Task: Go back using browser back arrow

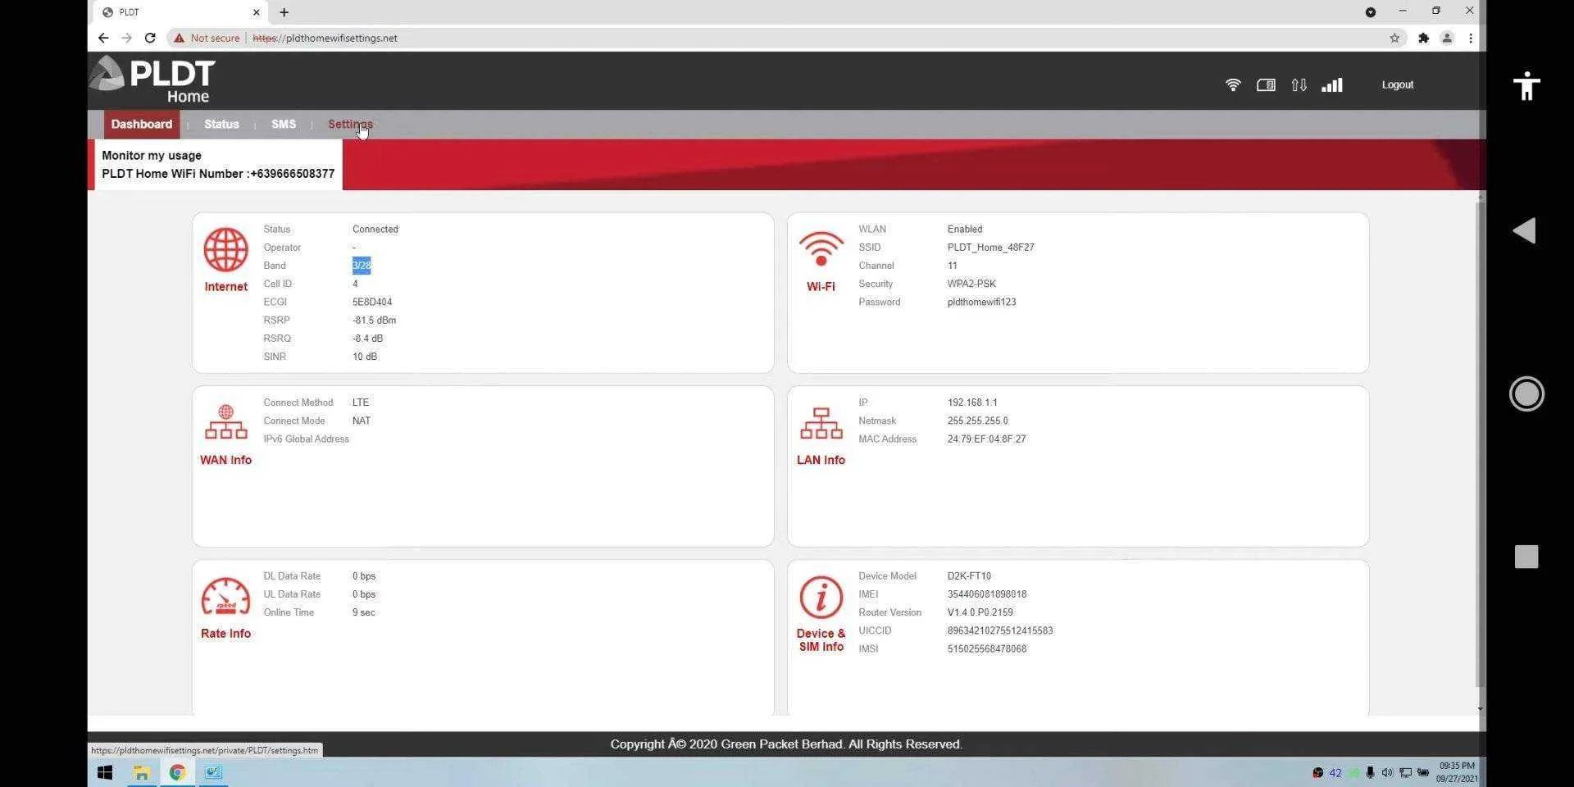Action: [103, 38]
